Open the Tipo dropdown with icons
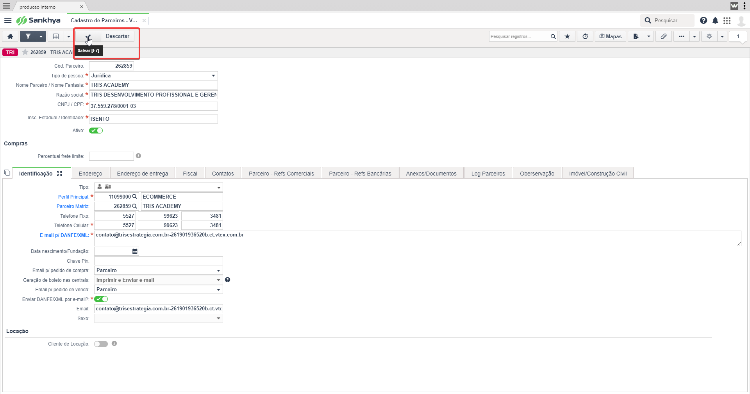The width and height of the screenshot is (750, 394). (x=158, y=187)
